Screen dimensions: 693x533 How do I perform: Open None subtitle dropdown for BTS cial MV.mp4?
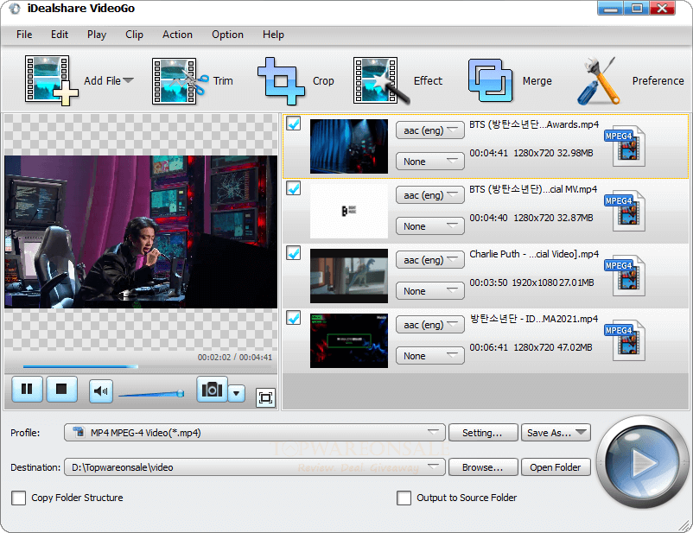[430, 226]
